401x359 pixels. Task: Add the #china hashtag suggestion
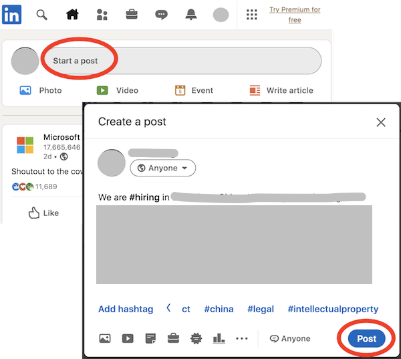pyautogui.click(x=219, y=309)
